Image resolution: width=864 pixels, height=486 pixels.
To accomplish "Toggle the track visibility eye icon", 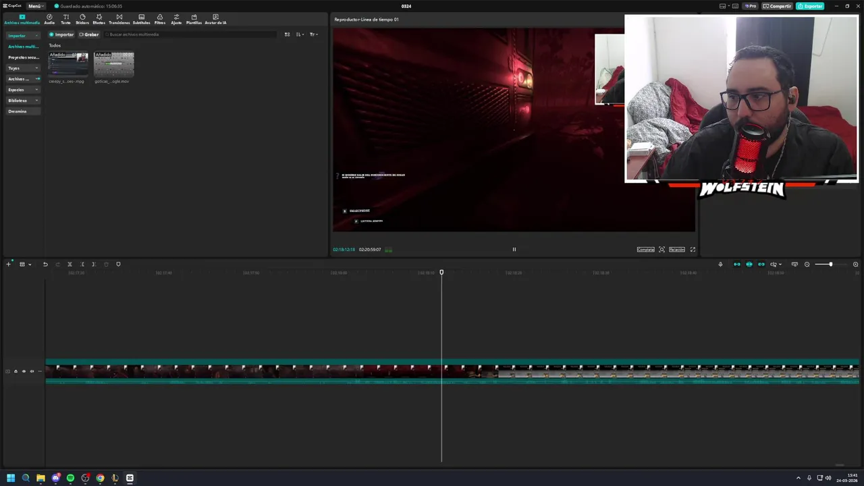I will point(24,371).
